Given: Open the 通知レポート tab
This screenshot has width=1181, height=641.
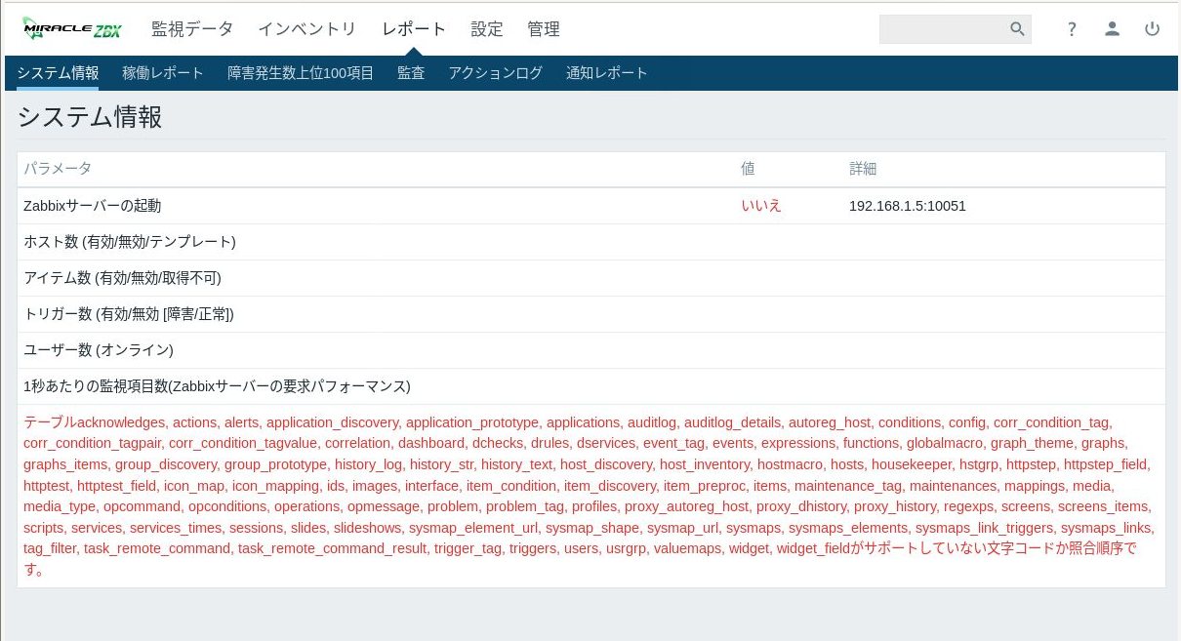Looking at the screenshot, I should (607, 73).
